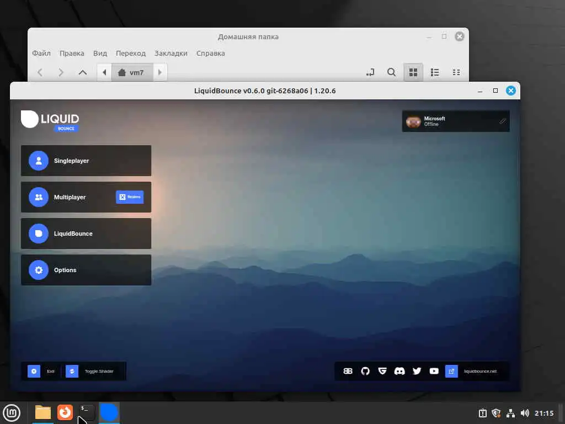
Task: Minimize the LiquidBounce window
Action: coord(480,91)
